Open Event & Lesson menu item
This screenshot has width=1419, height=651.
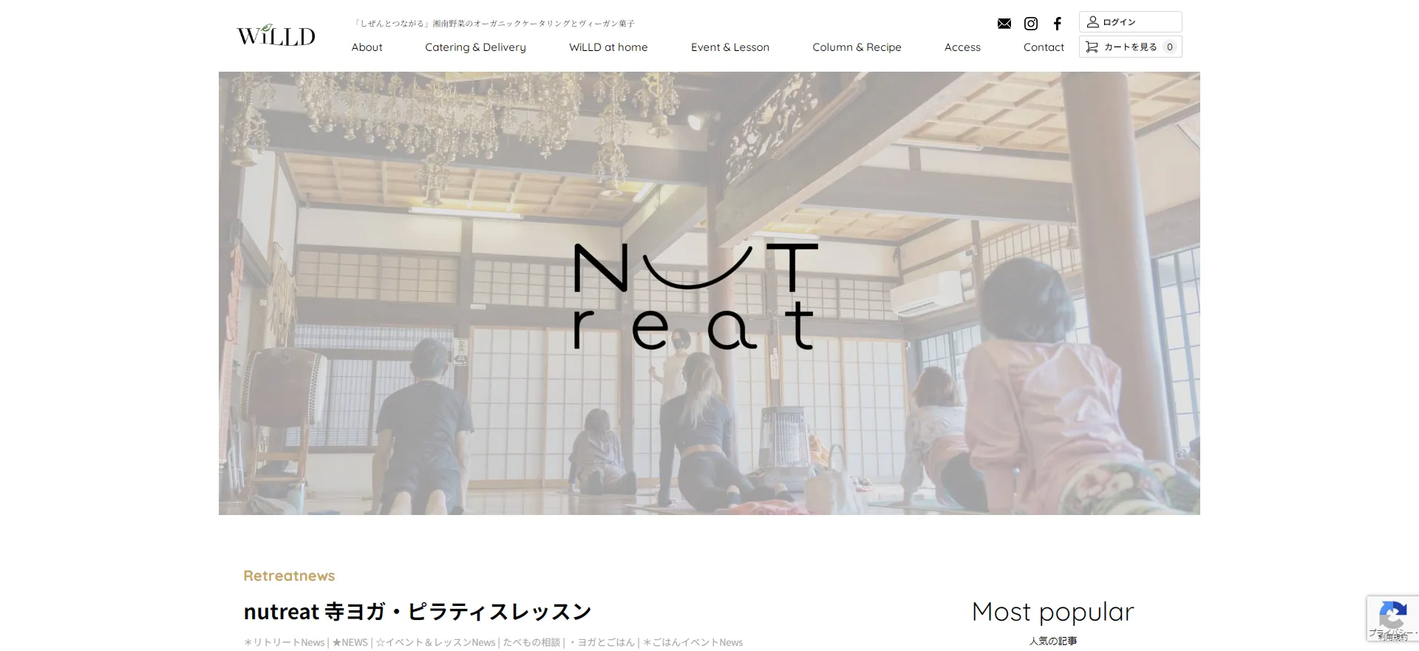coord(729,47)
